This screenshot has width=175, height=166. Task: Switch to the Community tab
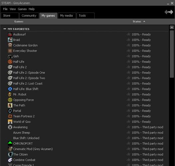click(x=29, y=16)
